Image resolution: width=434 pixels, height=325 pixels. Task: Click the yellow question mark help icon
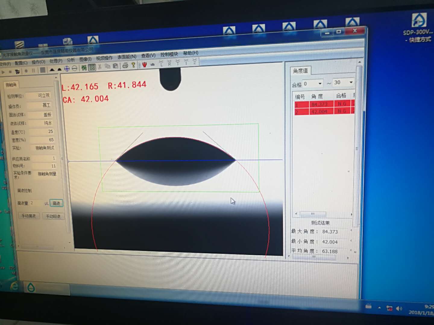tap(133, 65)
